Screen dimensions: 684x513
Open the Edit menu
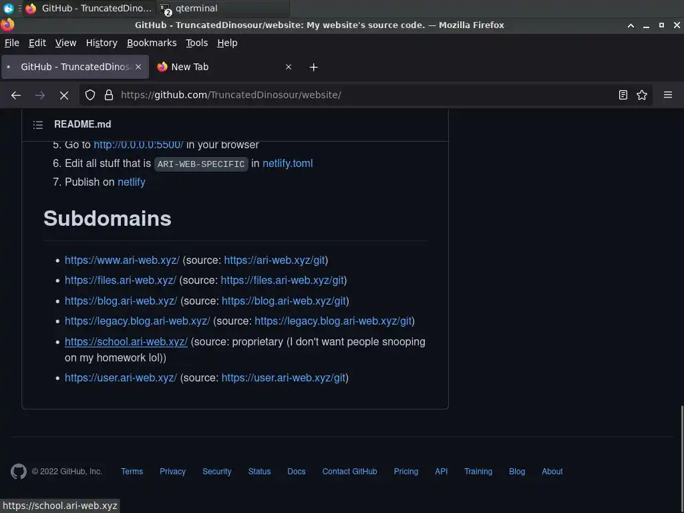tap(37, 43)
